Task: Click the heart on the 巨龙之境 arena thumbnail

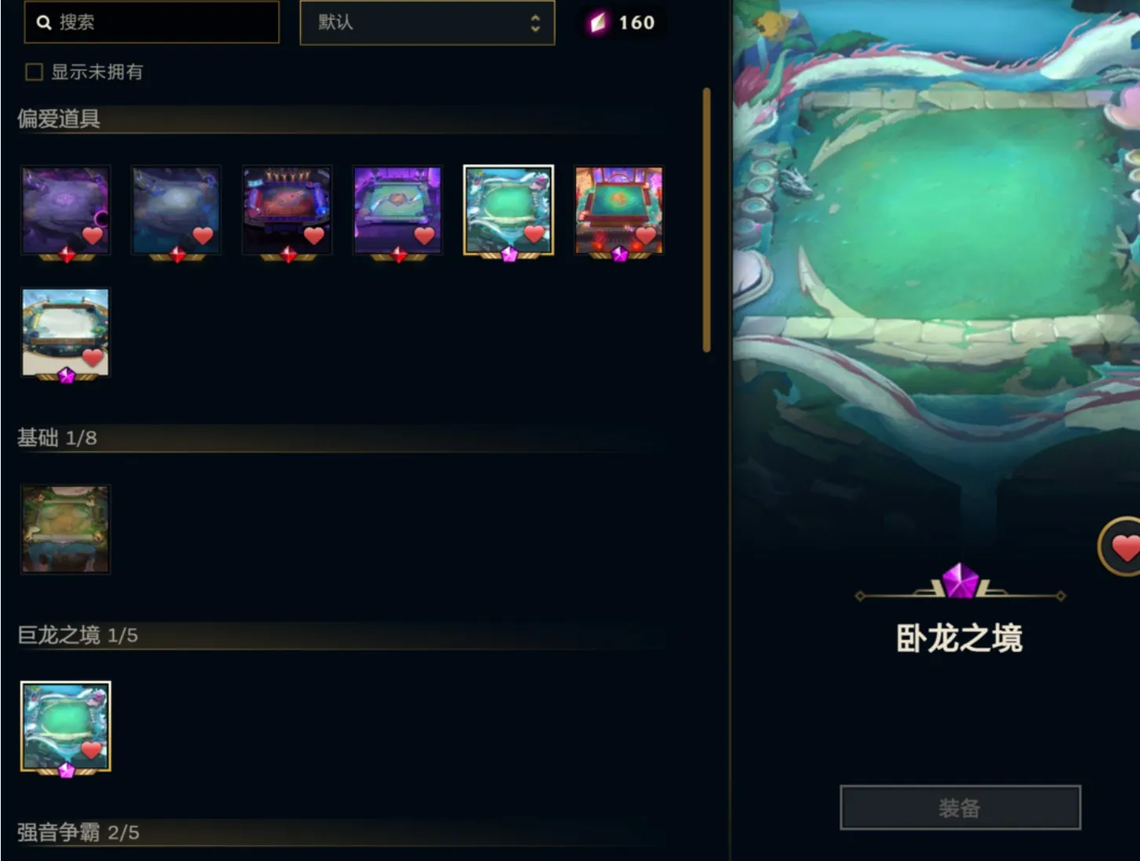Action: [92, 750]
